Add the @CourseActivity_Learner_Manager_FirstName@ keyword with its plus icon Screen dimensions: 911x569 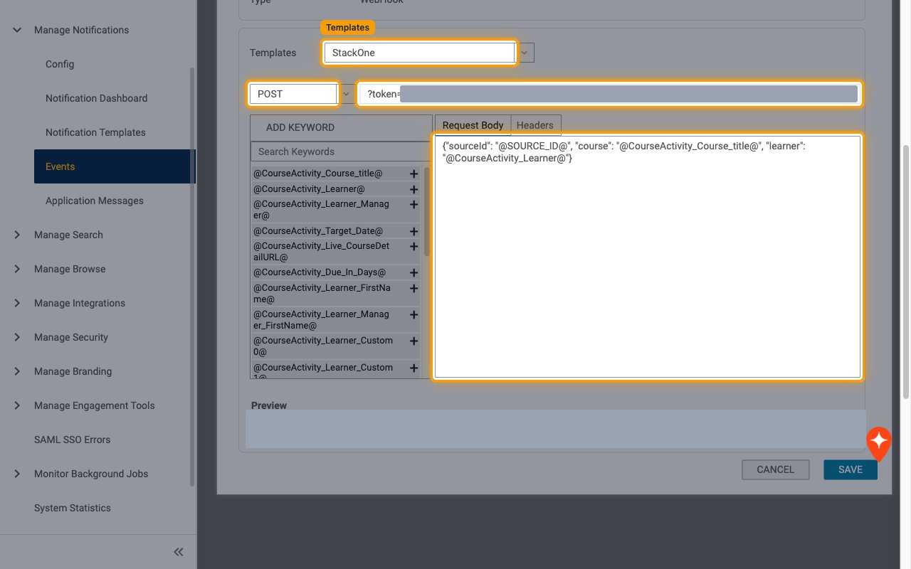click(x=414, y=315)
